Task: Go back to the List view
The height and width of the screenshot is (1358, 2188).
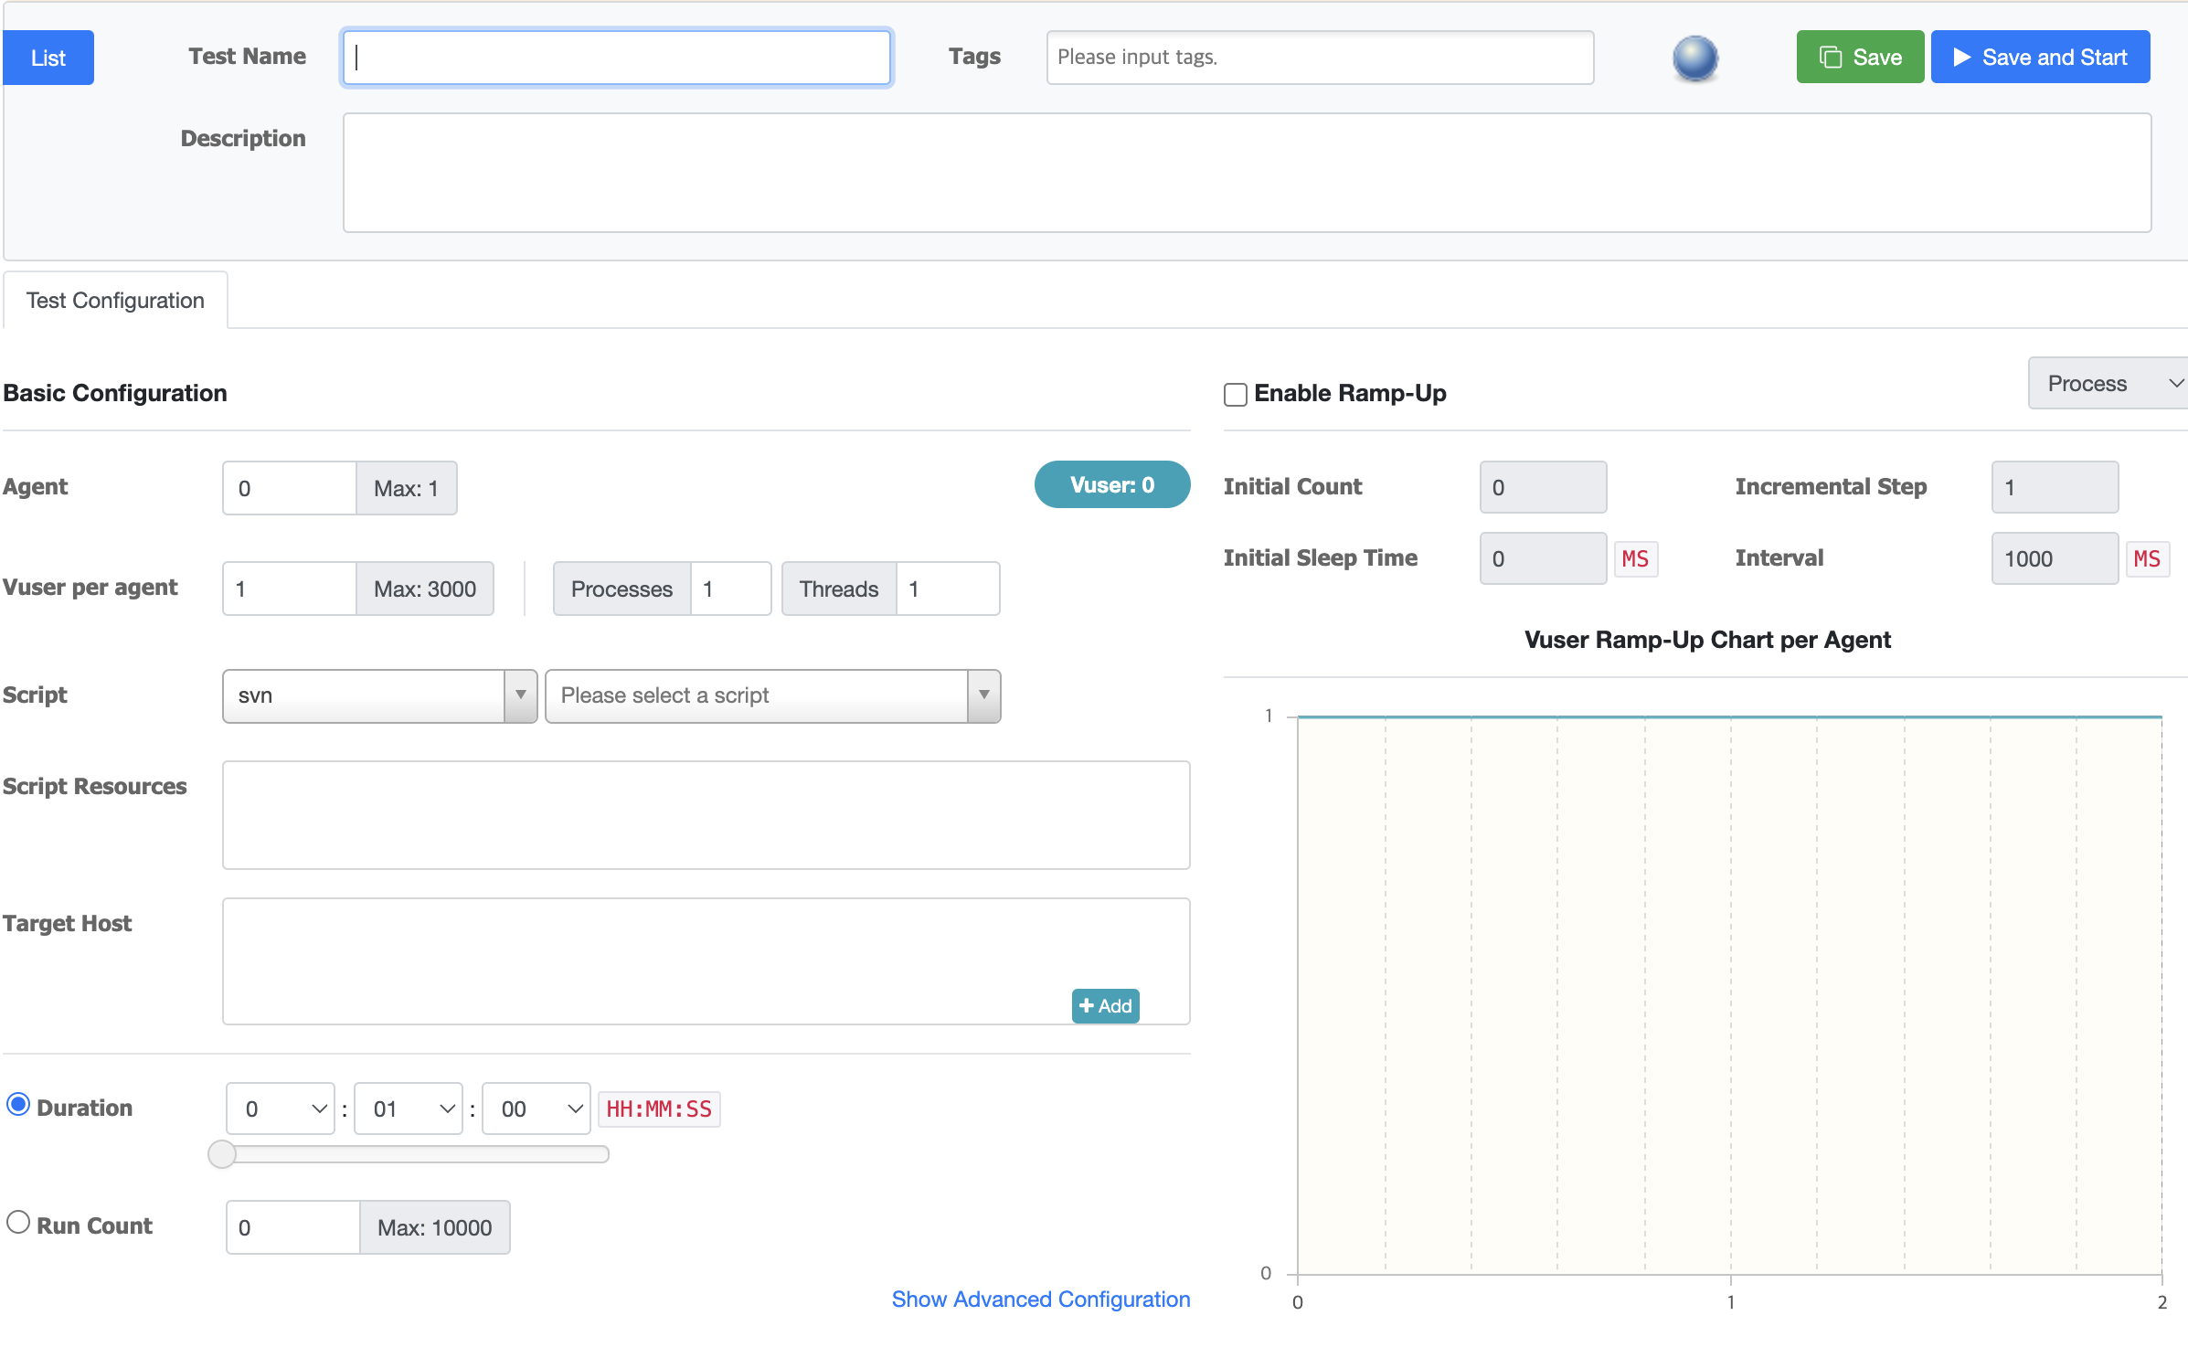Action: (48, 58)
